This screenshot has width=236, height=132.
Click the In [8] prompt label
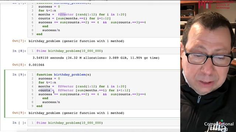pos(19,51)
